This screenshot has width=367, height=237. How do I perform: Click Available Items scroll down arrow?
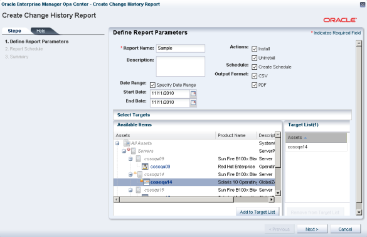278,193
